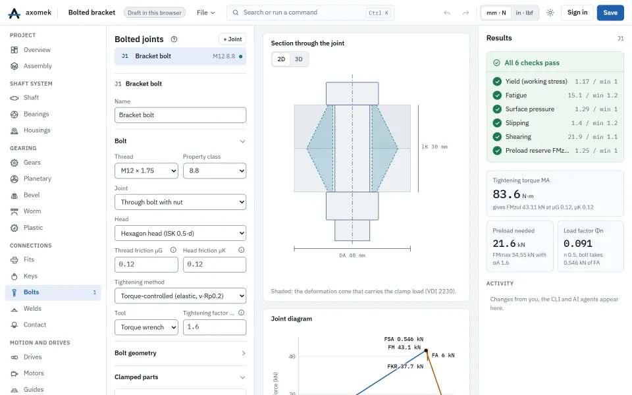Switch section view to 3D

[x=299, y=59]
